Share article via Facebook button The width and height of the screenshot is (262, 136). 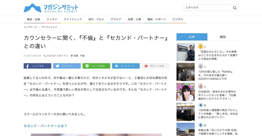click(37, 66)
